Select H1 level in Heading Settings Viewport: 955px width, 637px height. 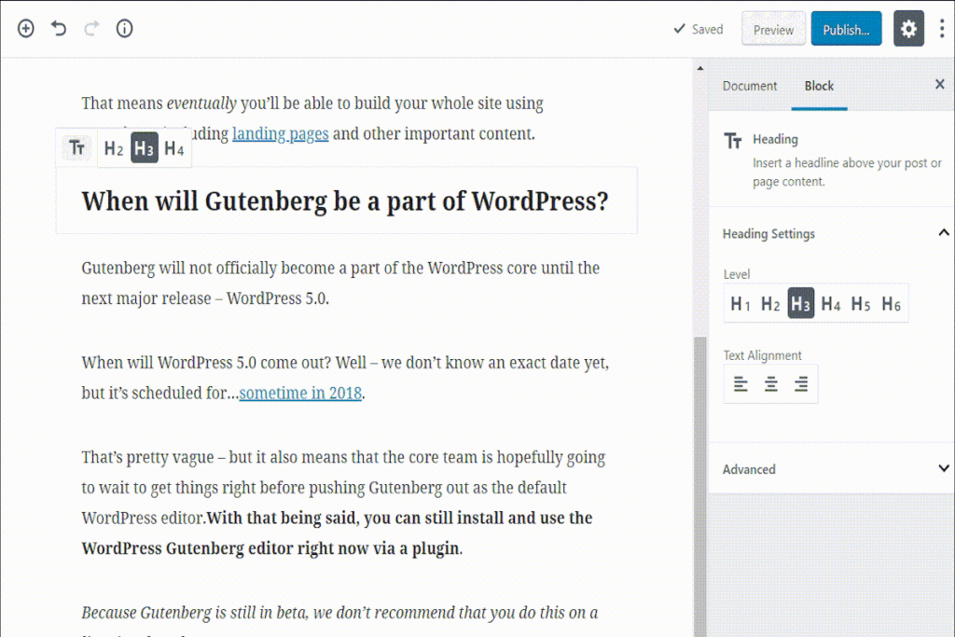pos(740,303)
